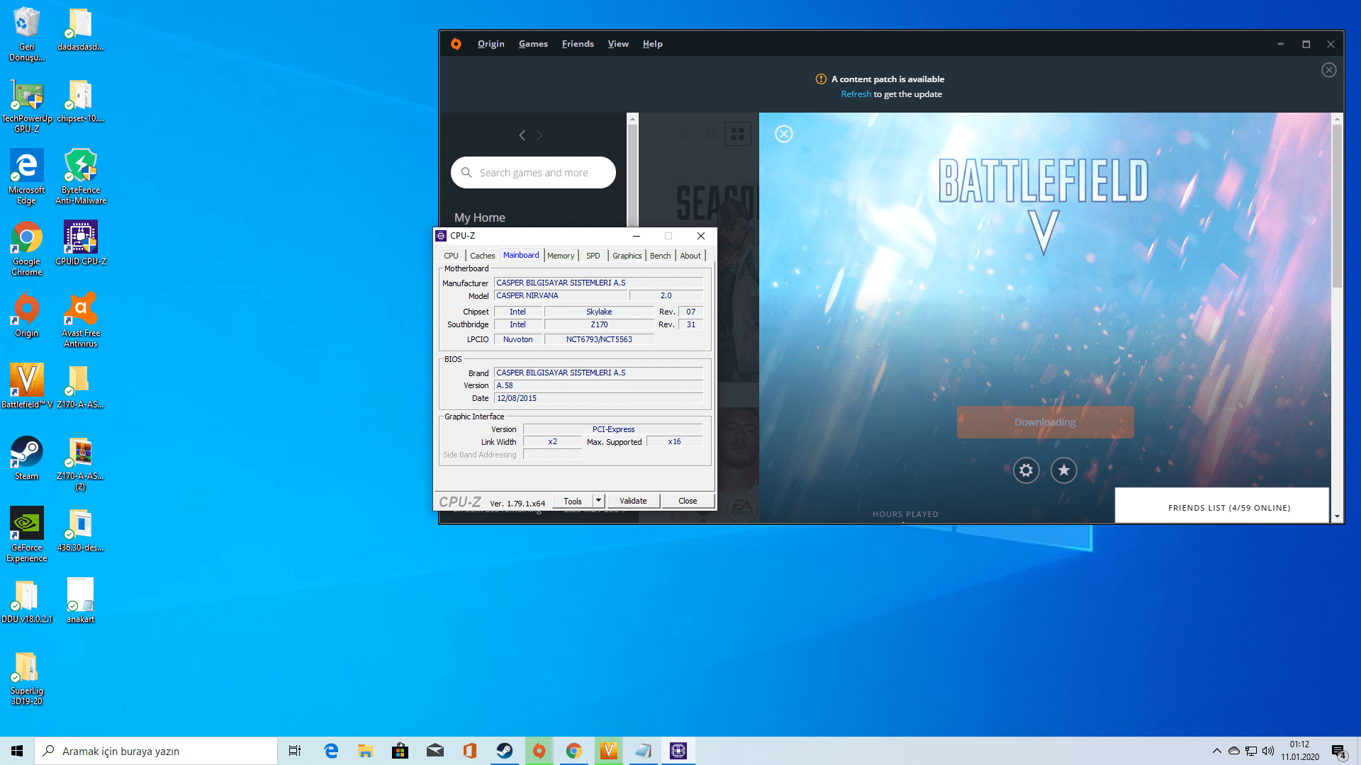Click Steam icon in the taskbar
This screenshot has height=765, width=1361.
click(x=505, y=751)
